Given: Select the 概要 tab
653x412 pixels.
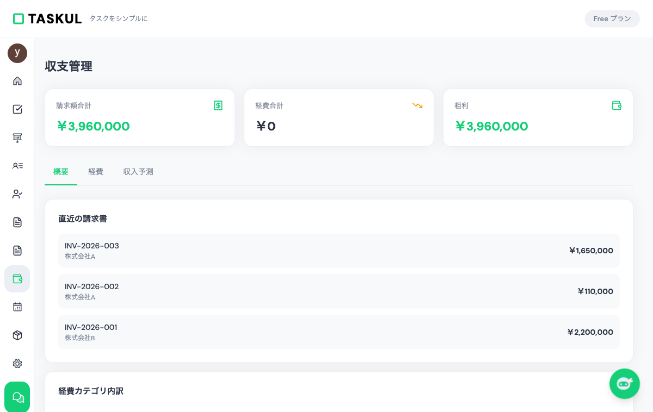Looking at the screenshot, I should tap(61, 172).
